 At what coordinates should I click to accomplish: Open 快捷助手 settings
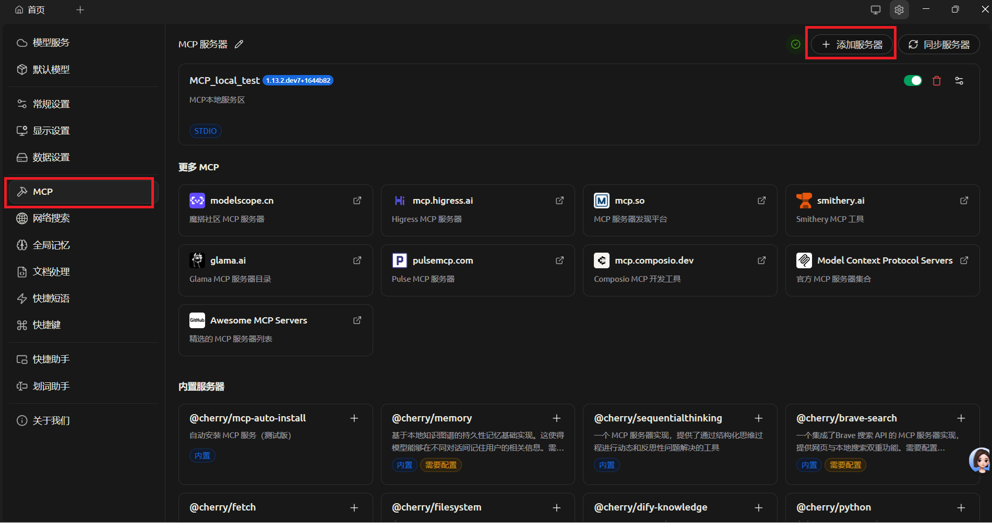(83, 359)
